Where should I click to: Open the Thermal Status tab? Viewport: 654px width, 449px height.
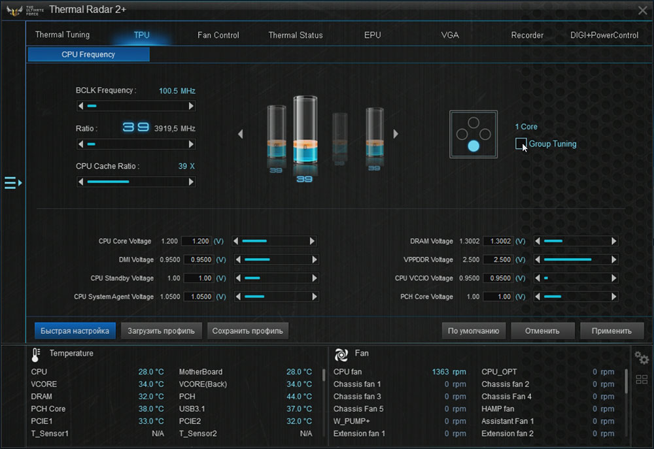(x=296, y=35)
